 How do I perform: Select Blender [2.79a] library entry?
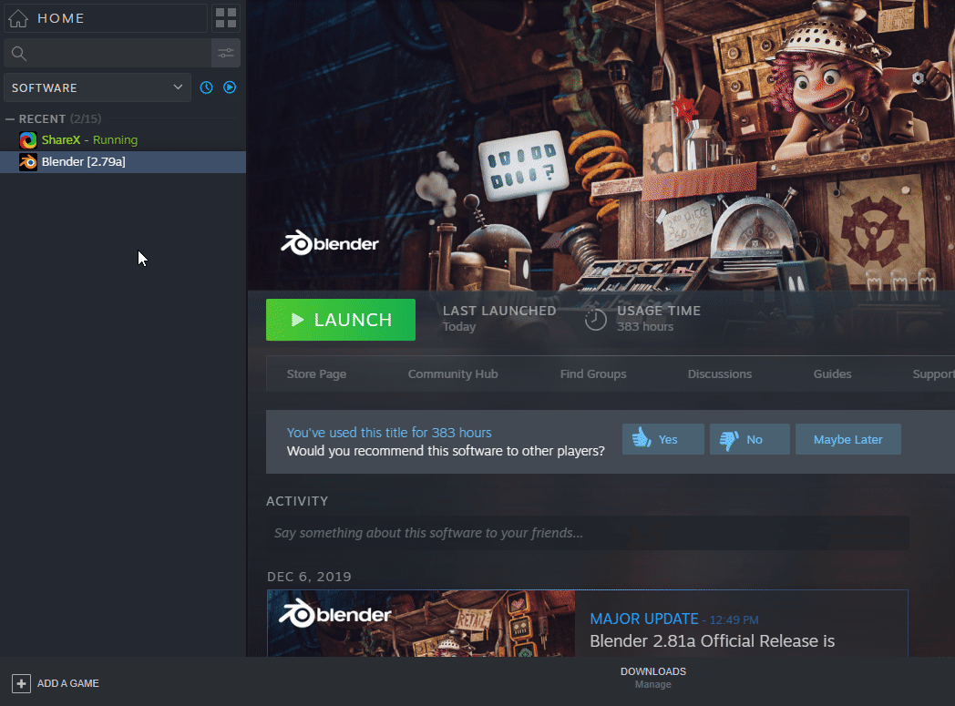pyautogui.click(x=123, y=162)
